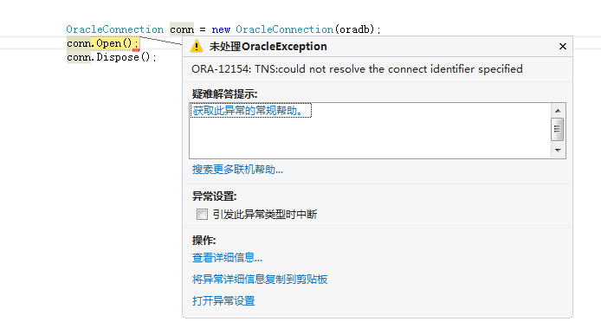Click the highlighted conn variable declaration
Screen dimensions: 601x322
coord(182,29)
